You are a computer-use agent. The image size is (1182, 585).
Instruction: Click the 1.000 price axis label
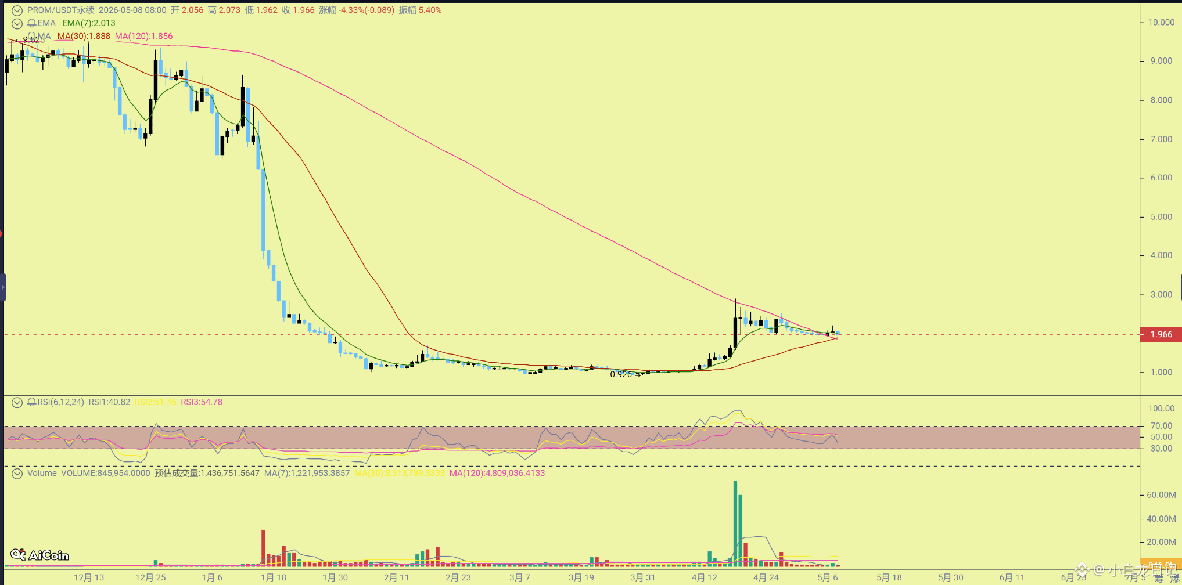tap(1161, 373)
